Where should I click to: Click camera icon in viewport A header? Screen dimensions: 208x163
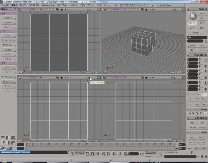(x=57, y=9)
